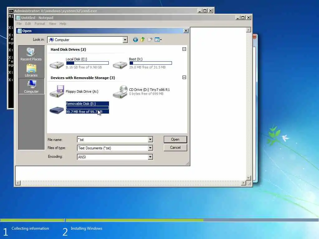Click the Collecting information step label

tap(30, 228)
